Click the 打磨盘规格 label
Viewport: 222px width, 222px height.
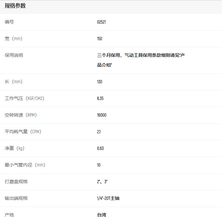(x=16, y=182)
